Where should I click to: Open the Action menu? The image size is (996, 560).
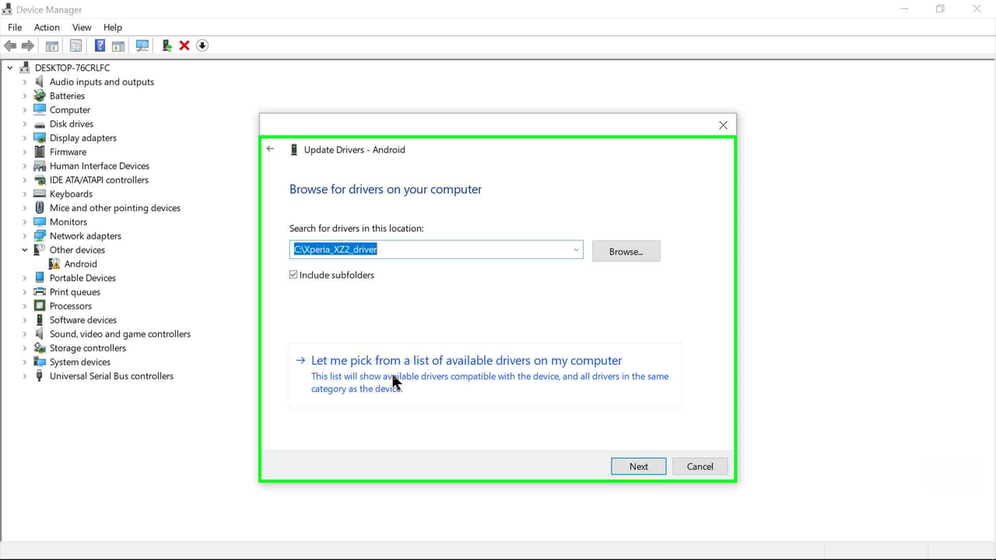[47, 27]
